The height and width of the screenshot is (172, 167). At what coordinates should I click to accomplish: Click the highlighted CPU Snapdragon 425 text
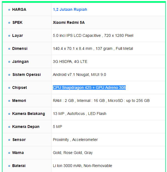click(89, 88)
